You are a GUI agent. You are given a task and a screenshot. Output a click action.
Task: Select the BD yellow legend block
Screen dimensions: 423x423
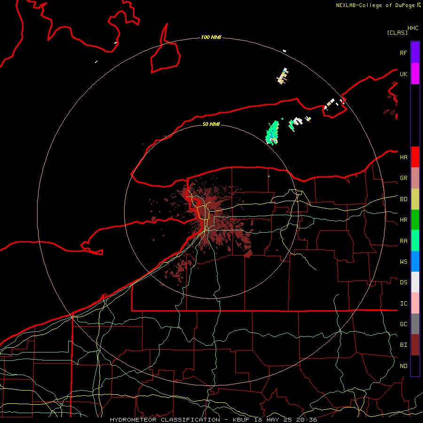pos(415,199)
